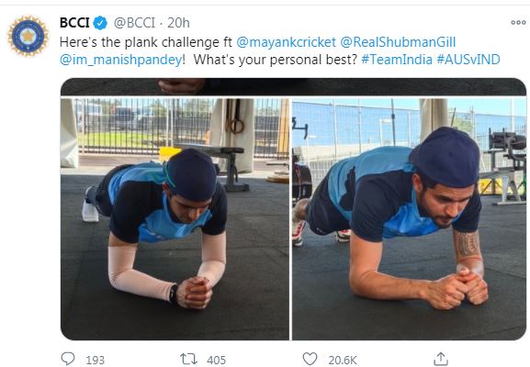Click the #TeamIndia hashtag
Screen dimensions: 530x367
pyautogui.click(x=397, y=60)
